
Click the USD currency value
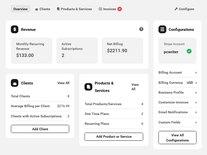coord(190,82)
